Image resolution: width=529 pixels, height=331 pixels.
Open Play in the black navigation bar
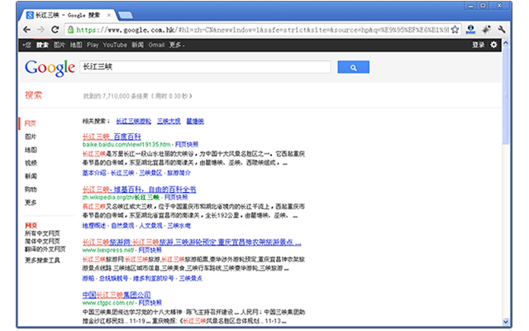[93, 45]
